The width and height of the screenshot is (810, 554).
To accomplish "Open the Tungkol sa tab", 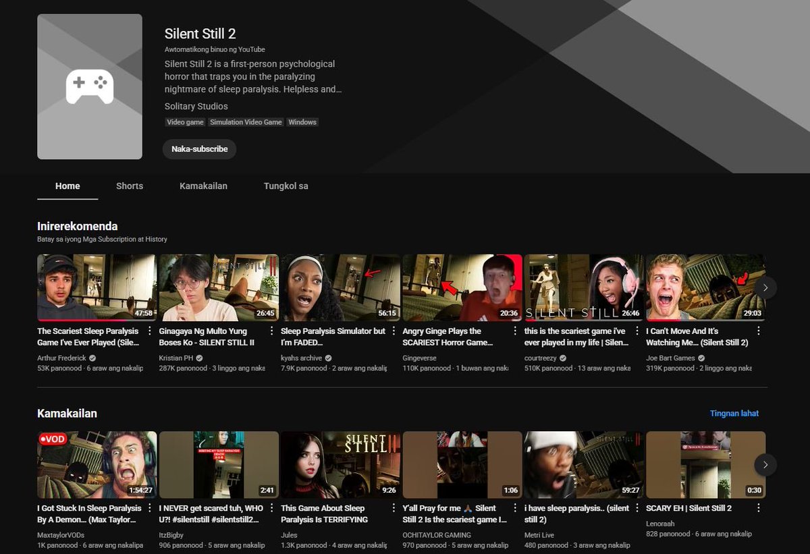I will coord(286,186).
